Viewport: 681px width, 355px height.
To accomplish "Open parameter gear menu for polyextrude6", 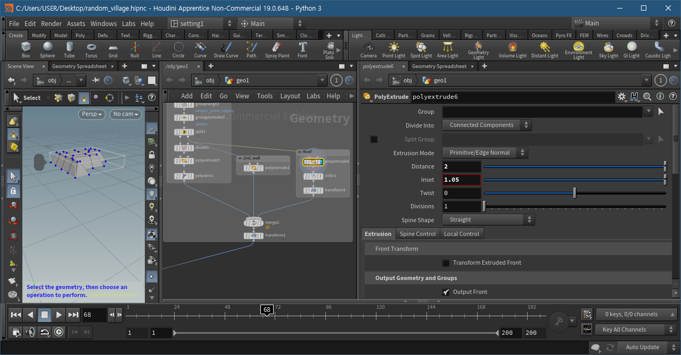I will (622, 97).
